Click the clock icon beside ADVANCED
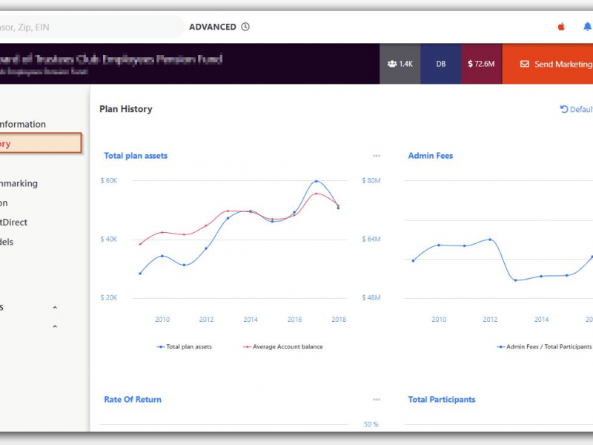Viewport: 593px width, 445px height. [245, 27]
